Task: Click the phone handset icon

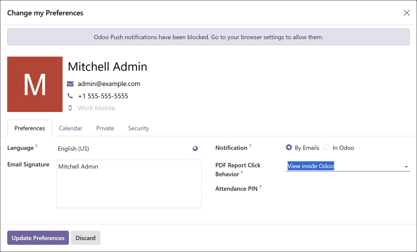Action: 70,96
